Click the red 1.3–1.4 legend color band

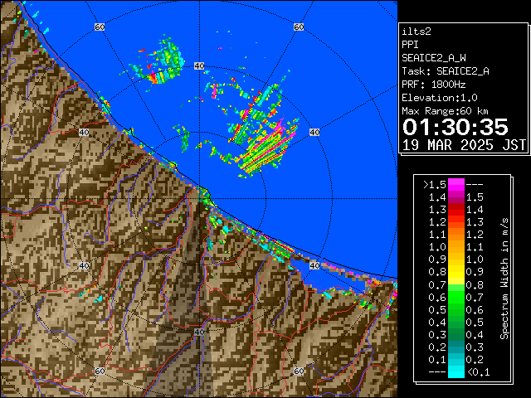click(455, 210)
